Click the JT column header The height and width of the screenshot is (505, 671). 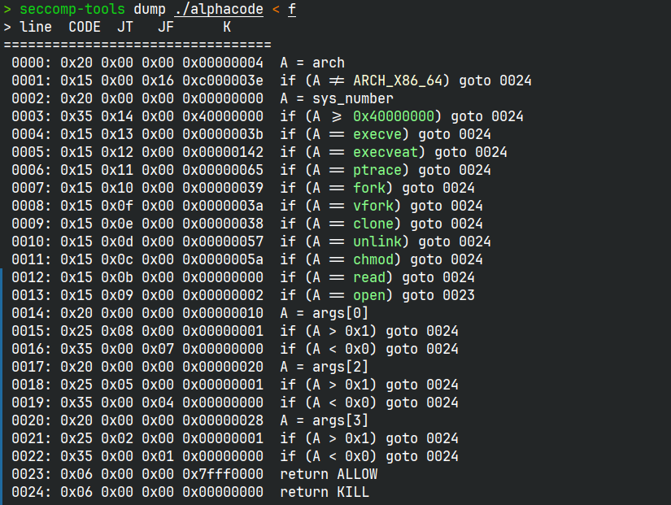[x=124, y=27]
